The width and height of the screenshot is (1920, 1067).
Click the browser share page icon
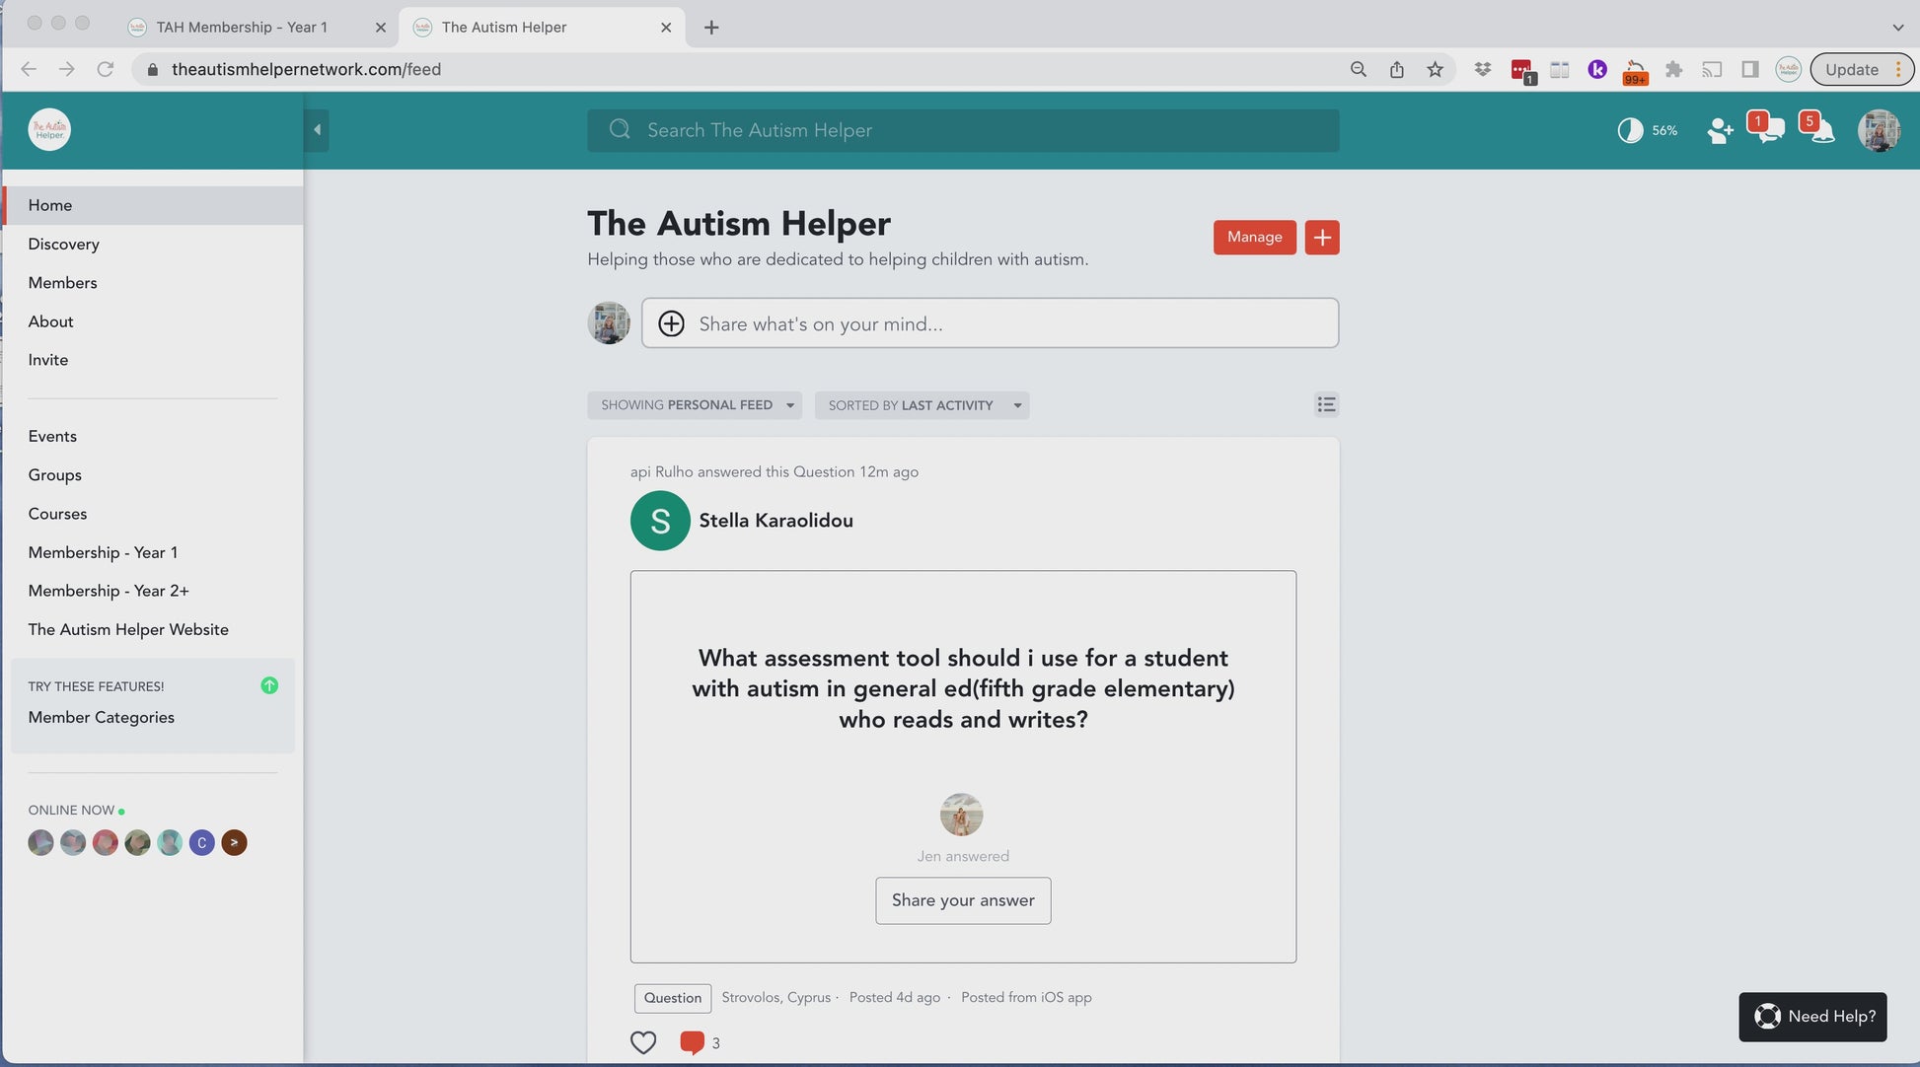click(x=1397, y=69)
